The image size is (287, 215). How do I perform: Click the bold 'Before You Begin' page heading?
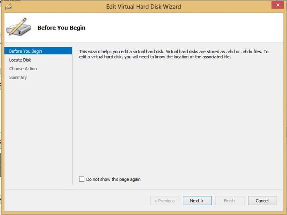point(61,28)
